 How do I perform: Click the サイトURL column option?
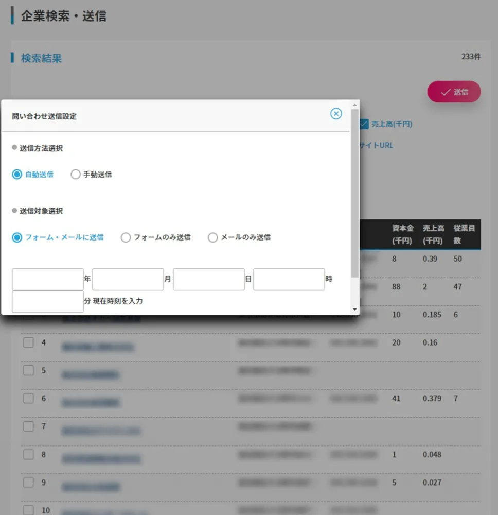(376, 146)
